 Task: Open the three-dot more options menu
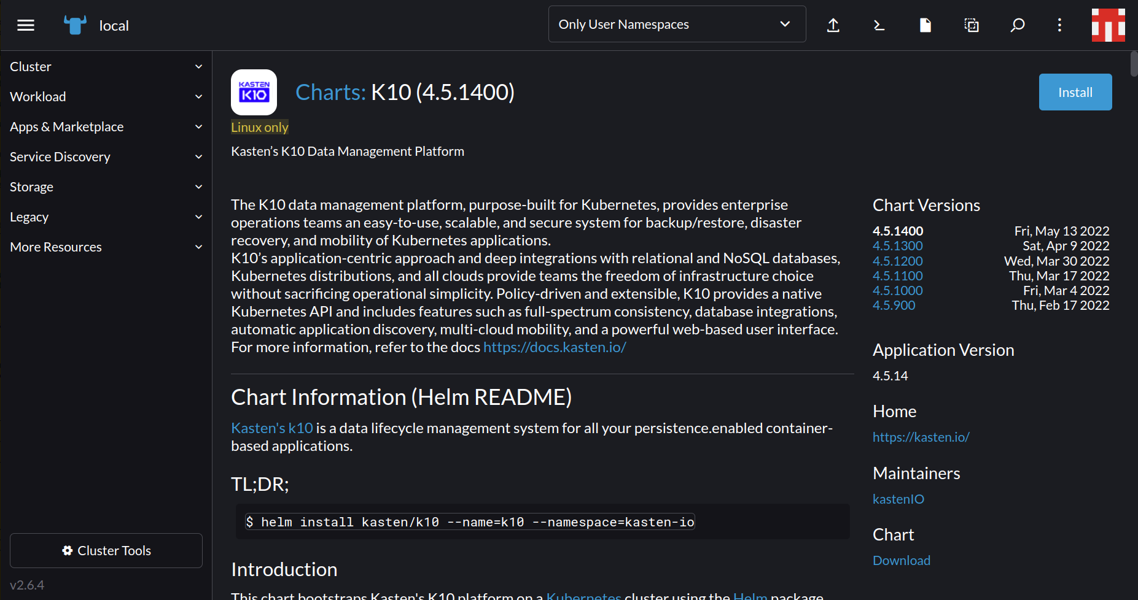[1059, 25]
